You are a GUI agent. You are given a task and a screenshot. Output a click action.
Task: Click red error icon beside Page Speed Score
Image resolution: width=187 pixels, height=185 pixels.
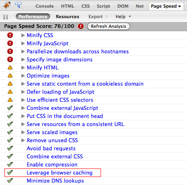(81, 26)
